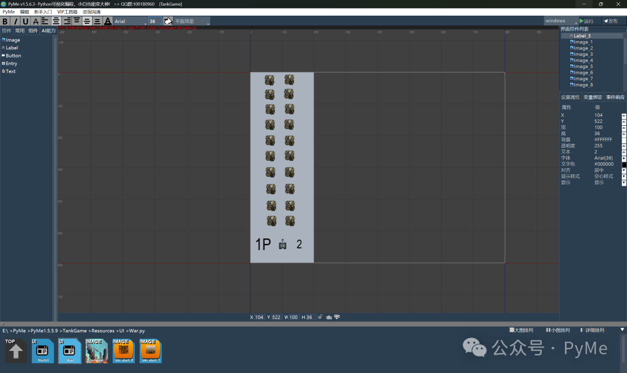Click the edit icon for 宽 property

pos(624,128)
